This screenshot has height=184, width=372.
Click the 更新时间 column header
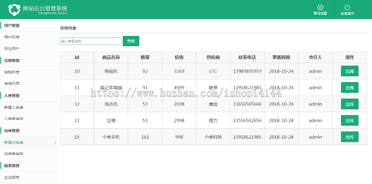click(281, 57)
